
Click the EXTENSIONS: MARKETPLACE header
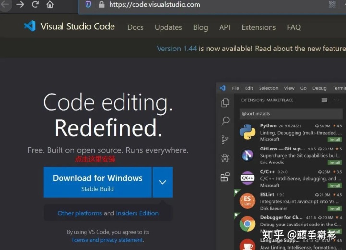tap(267, 100)
